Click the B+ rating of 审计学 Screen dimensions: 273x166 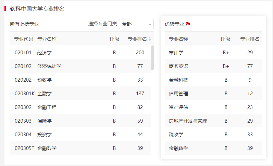point(226,53)
